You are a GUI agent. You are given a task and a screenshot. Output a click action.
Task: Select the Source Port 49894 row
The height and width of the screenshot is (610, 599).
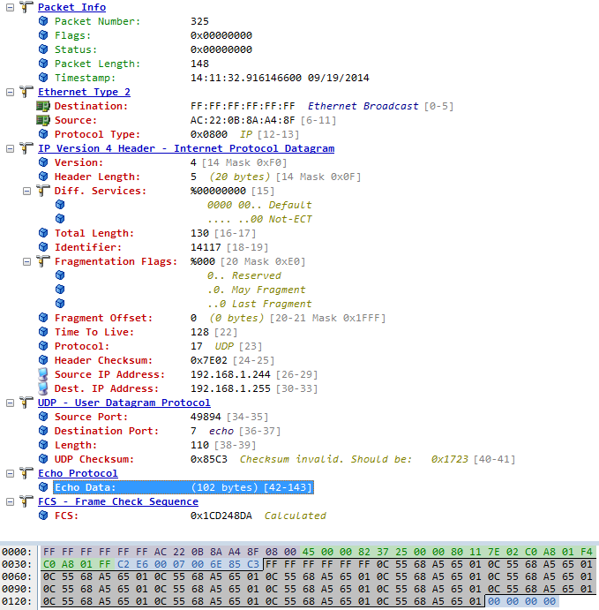(x=161, y=417)
